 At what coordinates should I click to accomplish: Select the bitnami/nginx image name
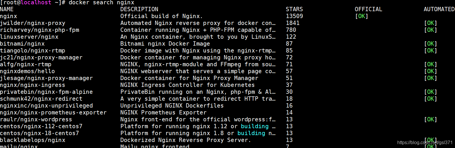(22, 44)
